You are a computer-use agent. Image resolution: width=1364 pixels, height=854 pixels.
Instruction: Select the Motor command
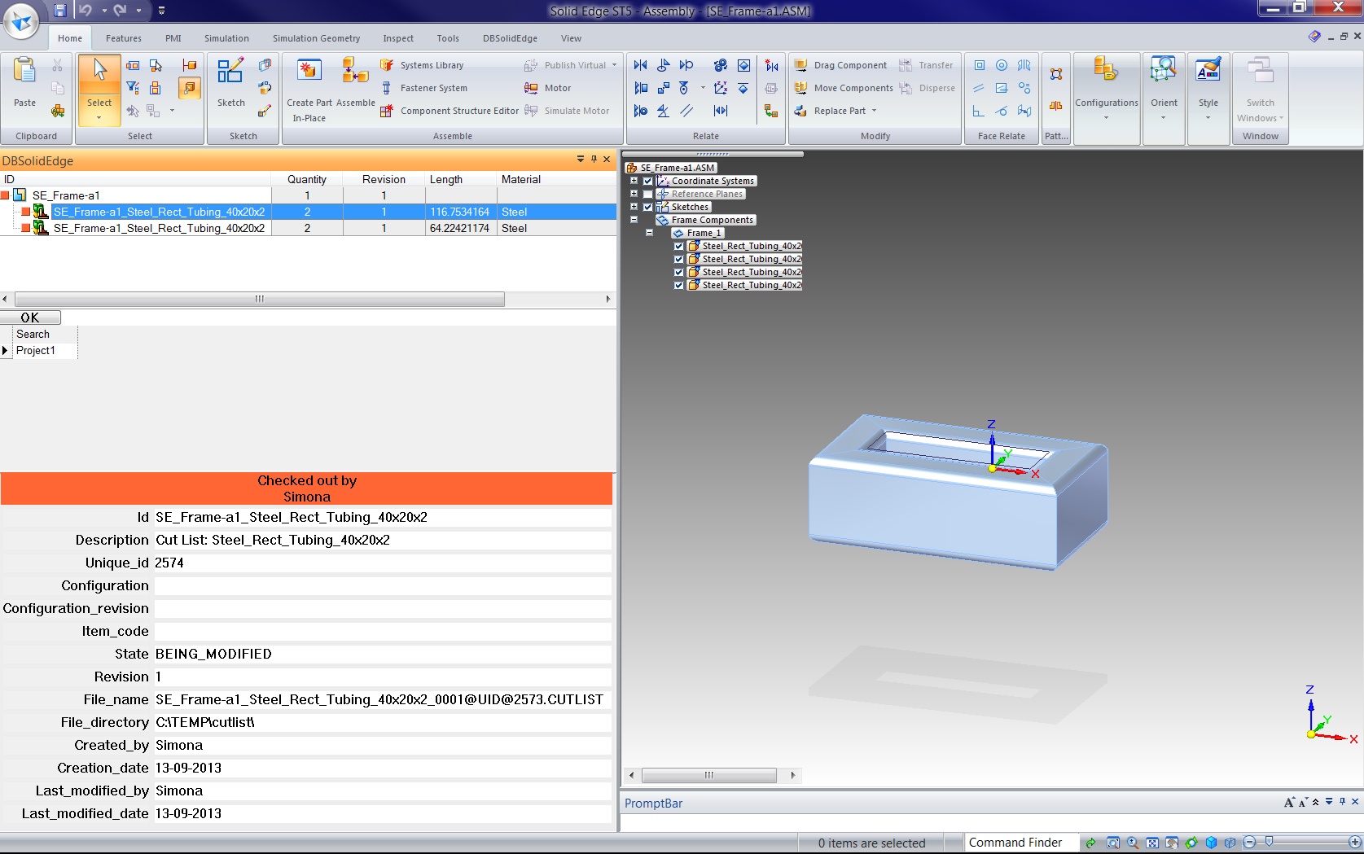(548, 88)
